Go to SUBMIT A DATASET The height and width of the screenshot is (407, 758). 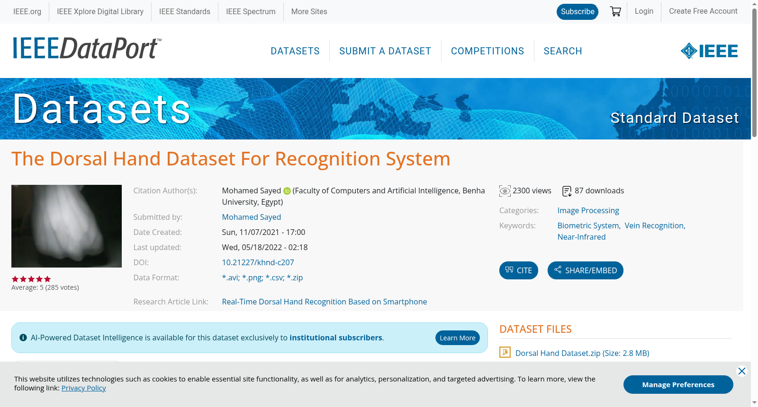pyautogui.click(x=385, y=51)
